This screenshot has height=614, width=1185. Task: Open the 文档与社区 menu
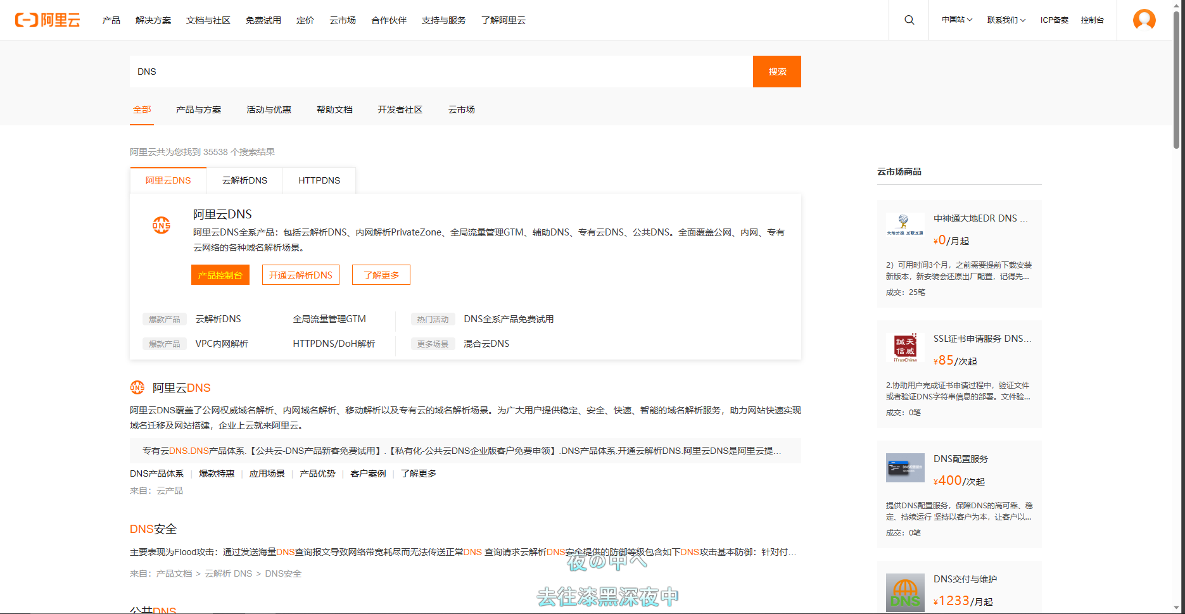(x=208, y=20)
